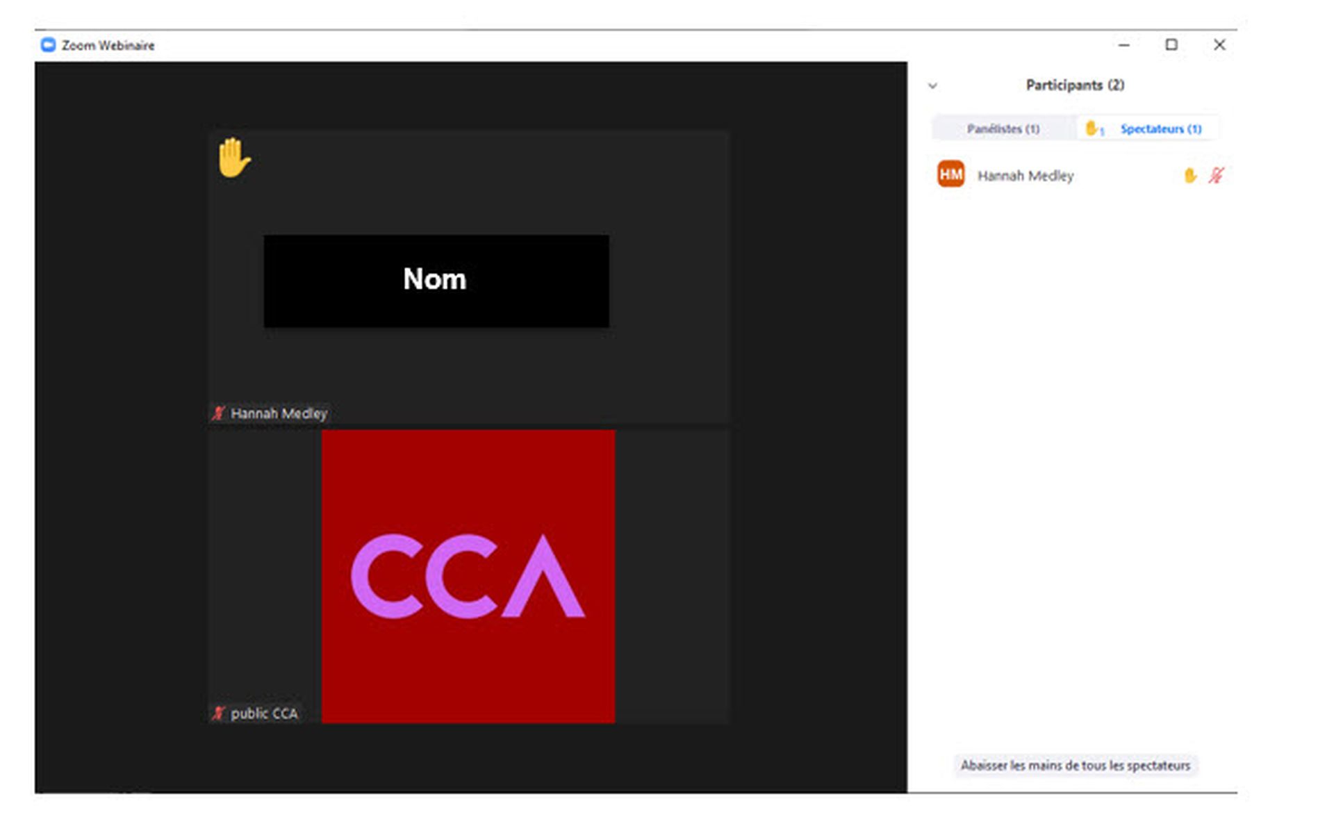Click the public CCA name label on video
The height and width of the screenshot is (817, 1334).
pos(264,713)
